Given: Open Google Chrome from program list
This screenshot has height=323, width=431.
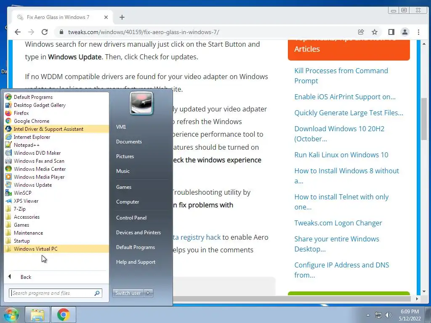Looking at the screenshot, I should [x=57, y=121].
